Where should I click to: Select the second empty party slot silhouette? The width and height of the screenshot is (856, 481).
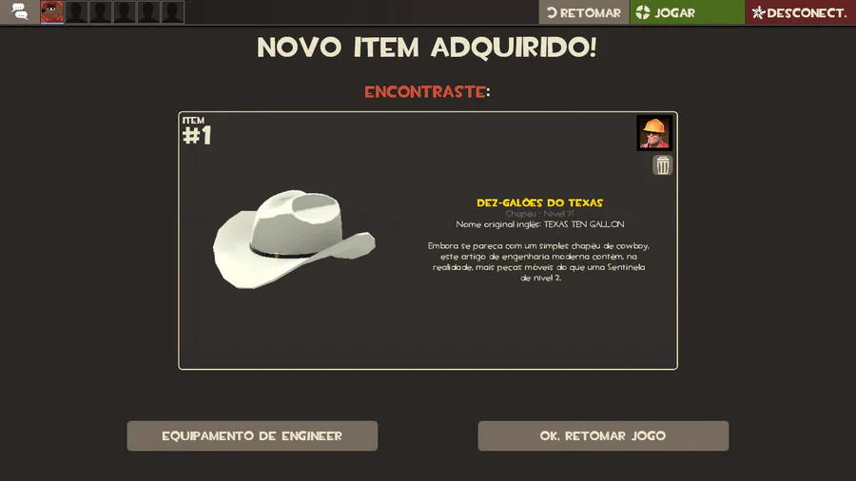101,12
